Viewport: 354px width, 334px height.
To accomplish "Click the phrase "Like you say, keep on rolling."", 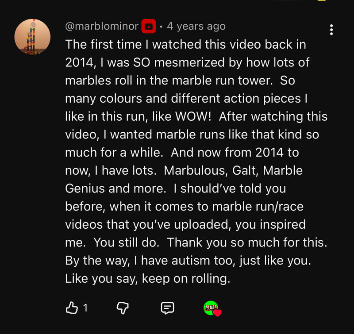I will pos(148,279).
